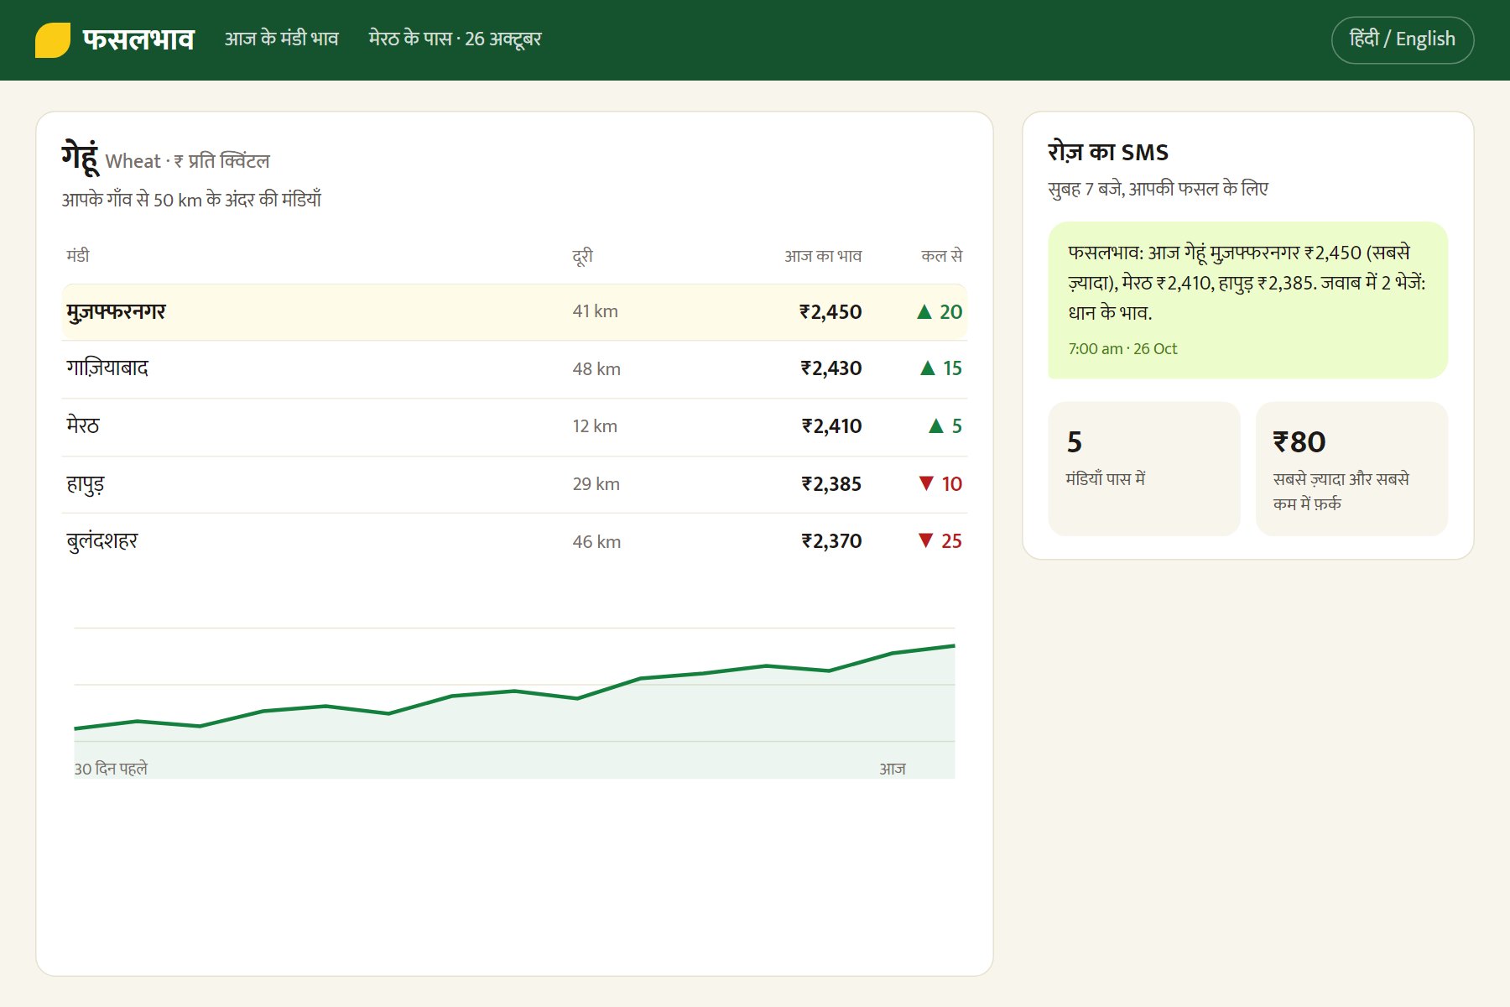Click the 30 दिन पहले chart label
Viewport: 1510px width, 1007px height.
click(111, 769)
